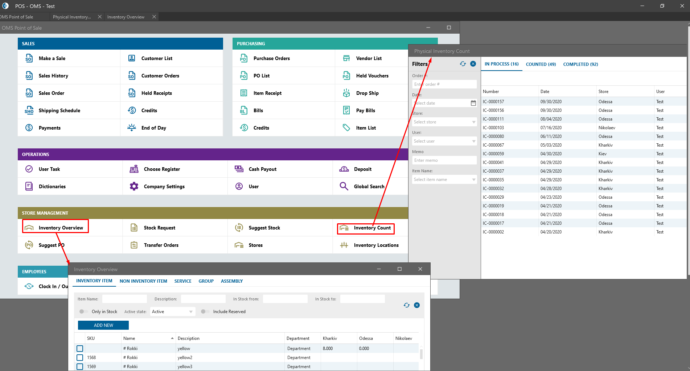This screenshot has height=371, width=690.
Task: Switch to the COMPLETED (92) tab
Action: point(580,64)
